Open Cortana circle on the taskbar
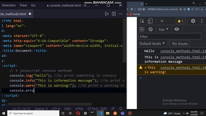 [63, 113]
